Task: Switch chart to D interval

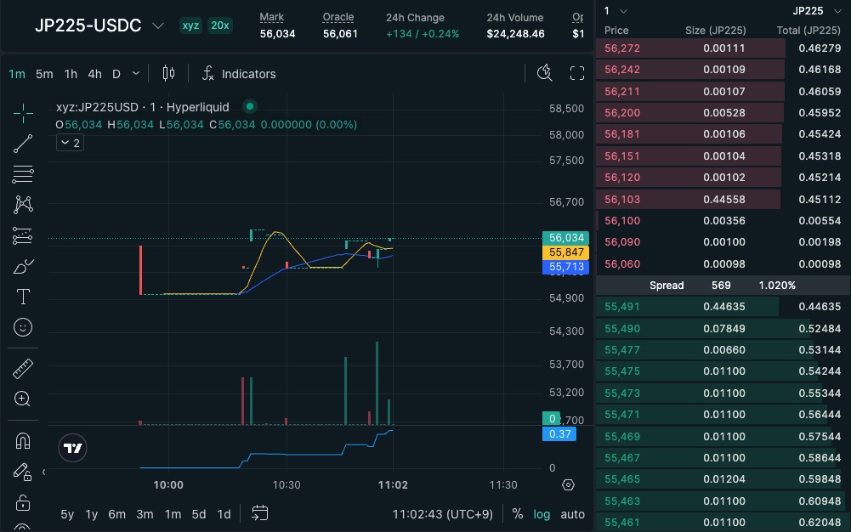Action: (116, 74)
